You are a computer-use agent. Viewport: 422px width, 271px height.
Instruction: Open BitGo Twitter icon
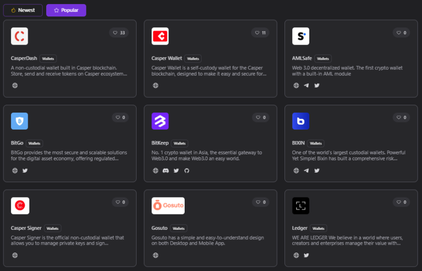pyautogui.click(x=25, y=171)
